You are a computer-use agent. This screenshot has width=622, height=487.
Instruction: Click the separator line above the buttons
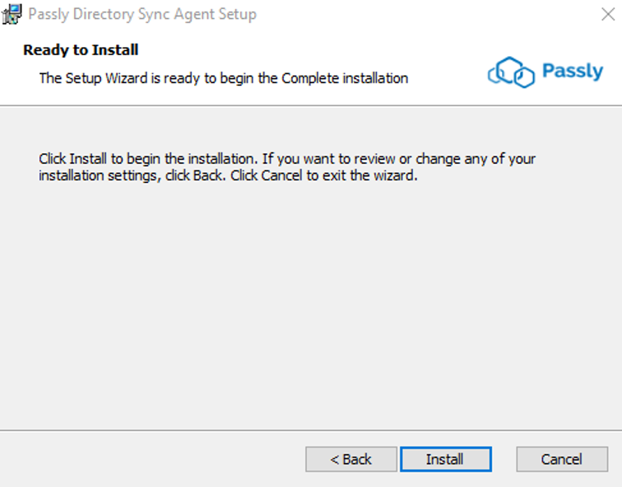pyautogui.click(x=311, y=430)
